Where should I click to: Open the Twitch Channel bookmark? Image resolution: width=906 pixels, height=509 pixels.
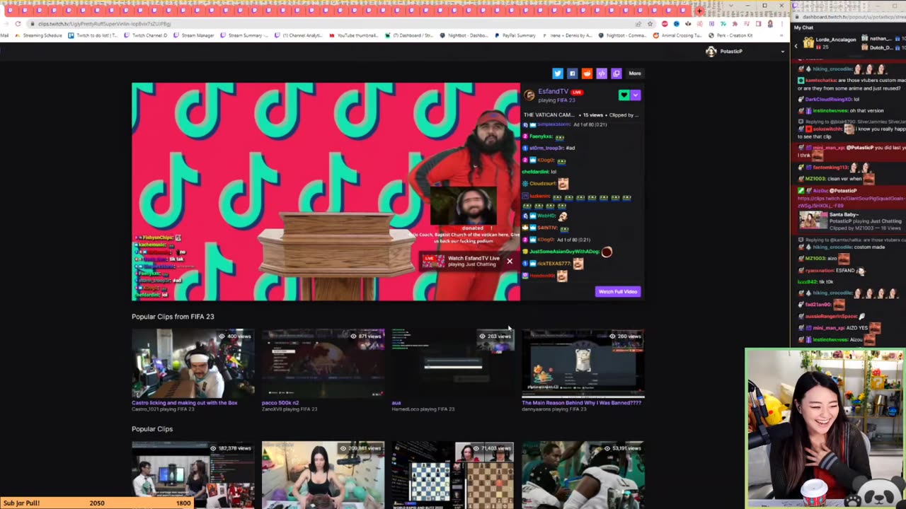tap(145, 35)
